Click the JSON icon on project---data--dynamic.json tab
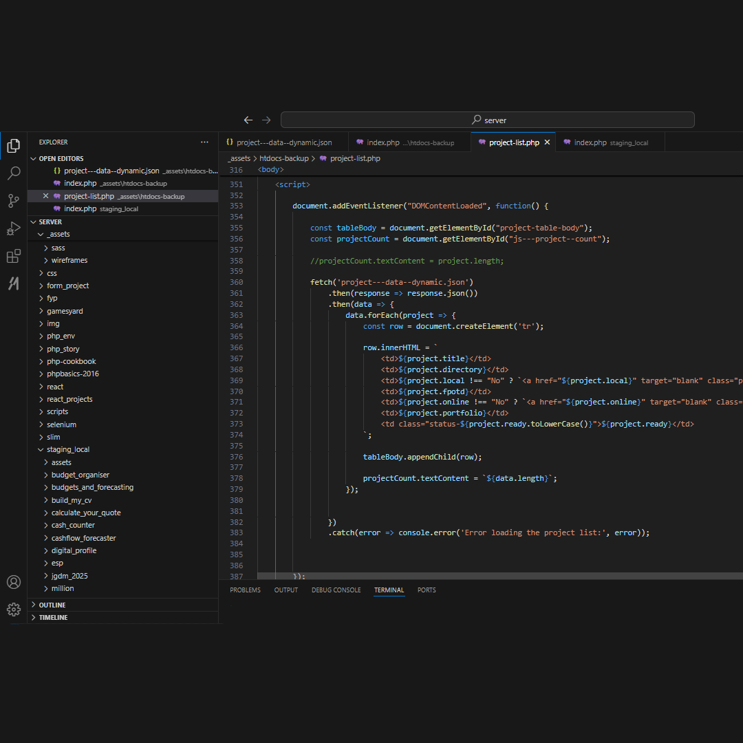Viewport: 743px width, 743px height. 230,142
